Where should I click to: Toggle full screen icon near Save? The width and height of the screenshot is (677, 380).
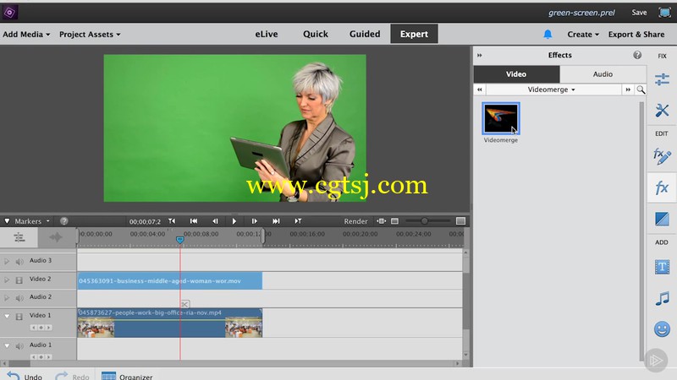(x=664, y=13)
